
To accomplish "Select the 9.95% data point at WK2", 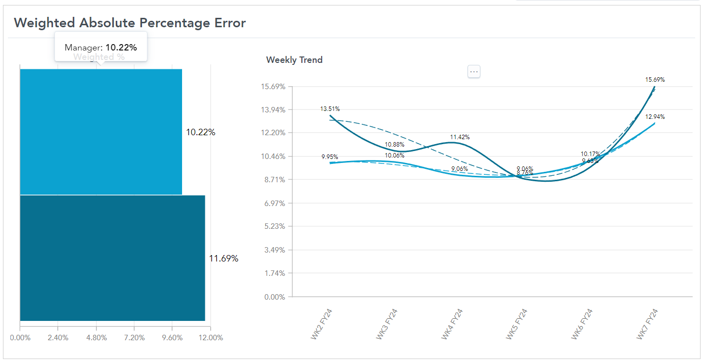I will 330,162.
